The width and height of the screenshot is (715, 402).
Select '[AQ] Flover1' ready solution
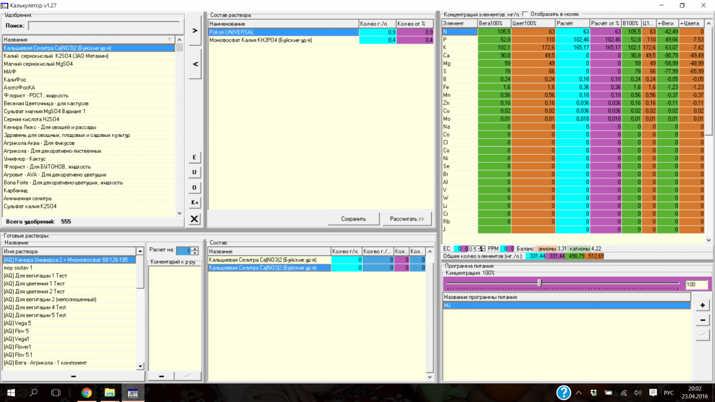coord(69,347)
